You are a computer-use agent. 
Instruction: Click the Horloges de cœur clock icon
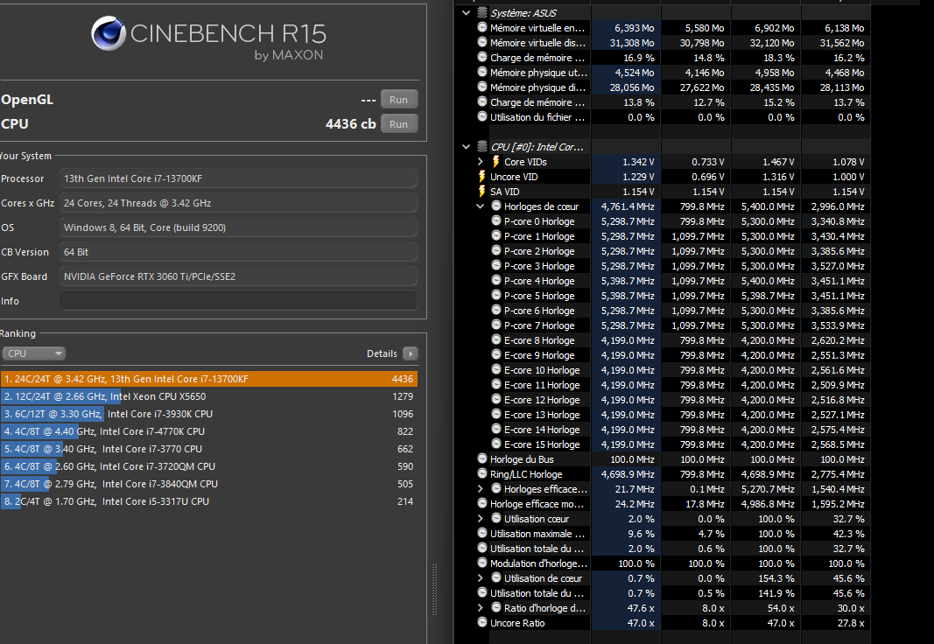[496, 206]
